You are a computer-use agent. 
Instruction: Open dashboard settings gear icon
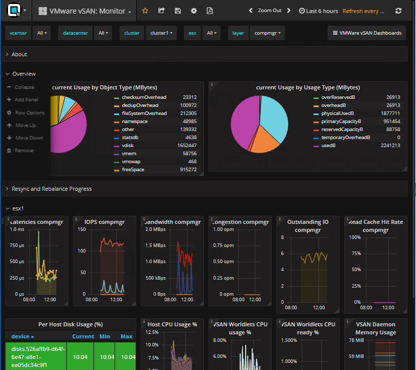click(x=193, y=11)
